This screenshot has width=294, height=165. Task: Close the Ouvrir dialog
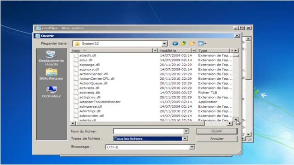237,36
